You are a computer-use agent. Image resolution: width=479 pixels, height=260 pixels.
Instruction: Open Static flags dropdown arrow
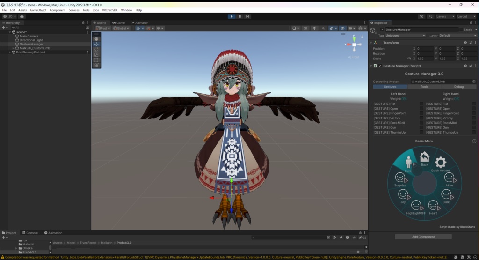click(476, 30)
